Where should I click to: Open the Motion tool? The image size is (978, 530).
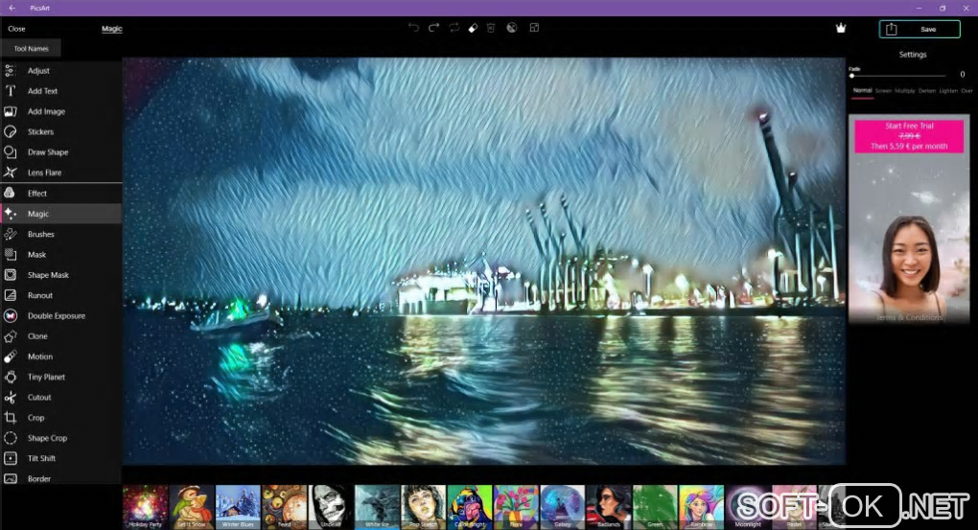point(60,357)
